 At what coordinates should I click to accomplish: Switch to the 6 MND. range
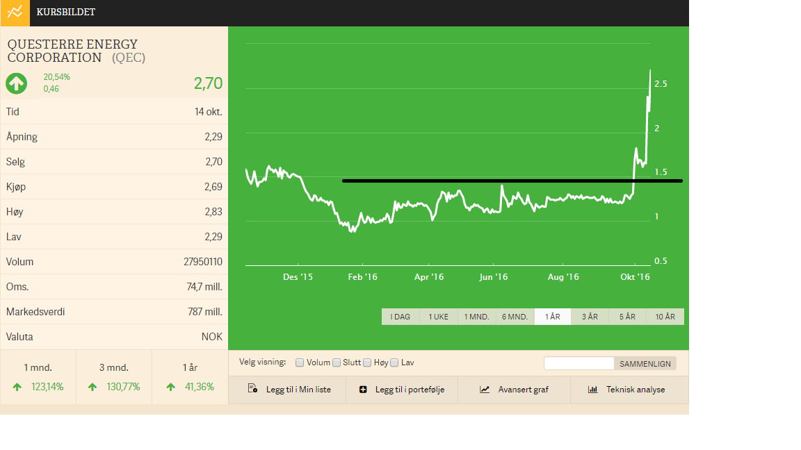tap(515, 317)
